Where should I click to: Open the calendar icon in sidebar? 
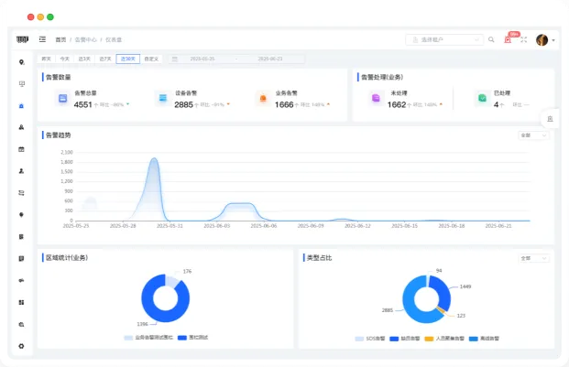tap(21, 148)
